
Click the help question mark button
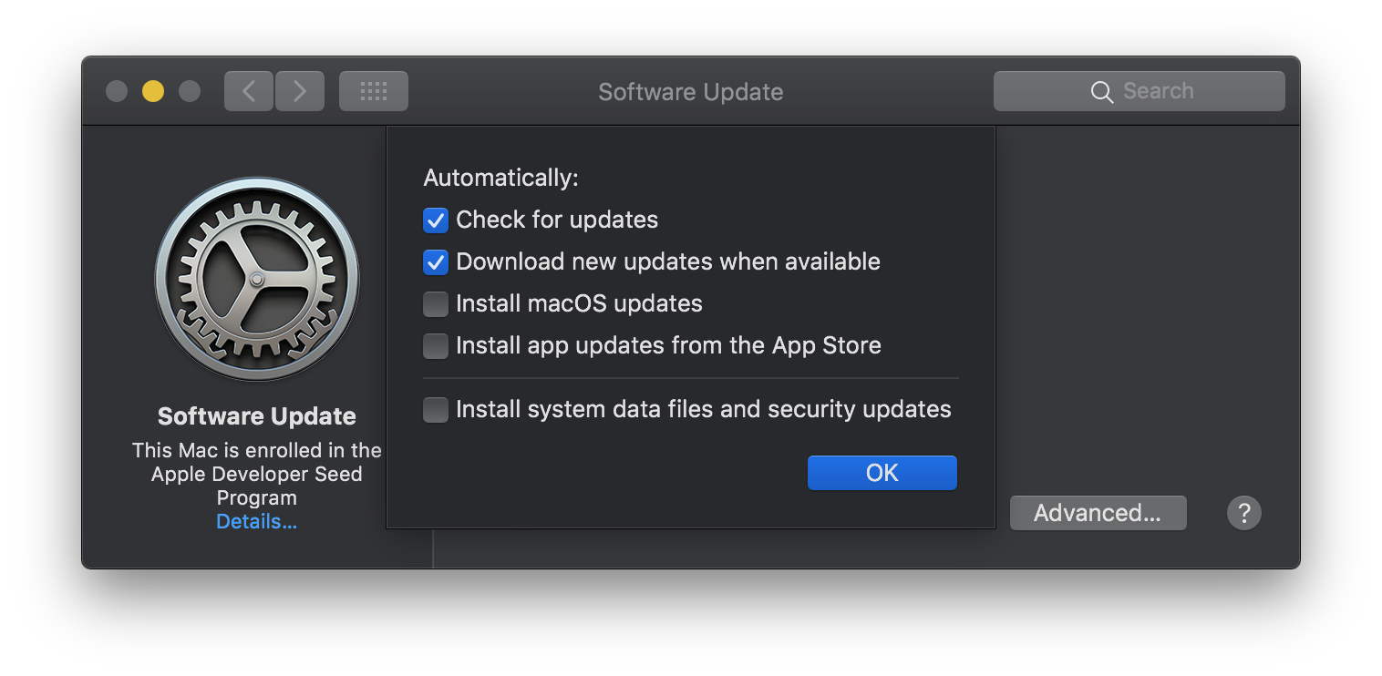coord(1243,513)
